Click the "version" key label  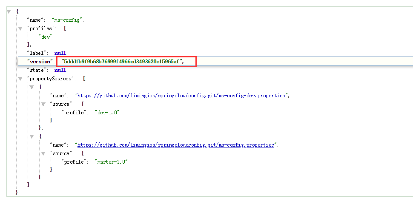40,62
